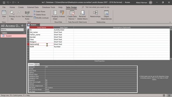
Task: Click the Student document tab
Action: pyautogui.click(x=33, y=25)
